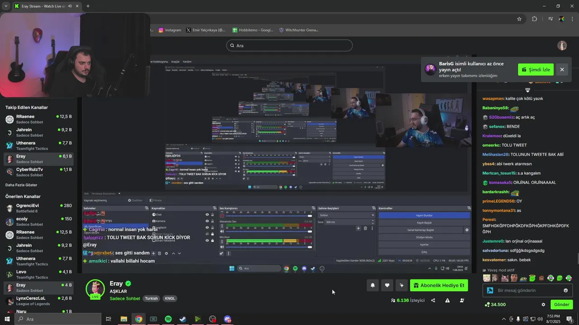The width and height of the screenshot is (579, 325).
Task: Click the hammer badge icon in chat input
Action: [x=490, y=290]
